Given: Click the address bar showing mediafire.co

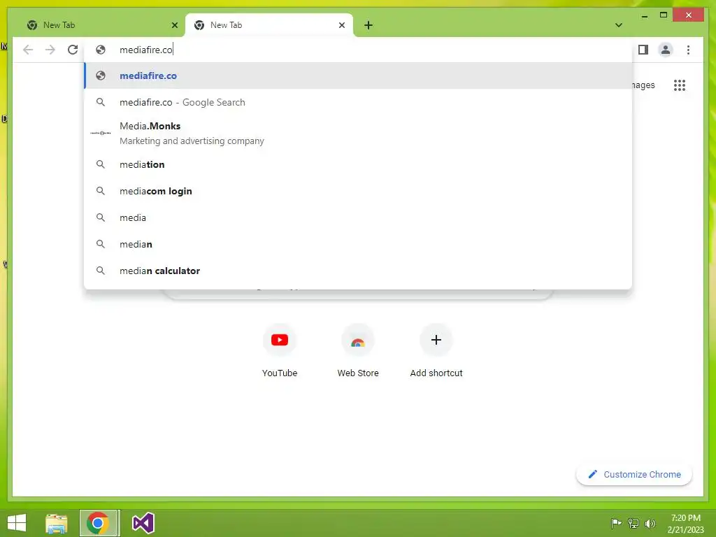Looking at the screenshot, I should [x=358, y=50].
